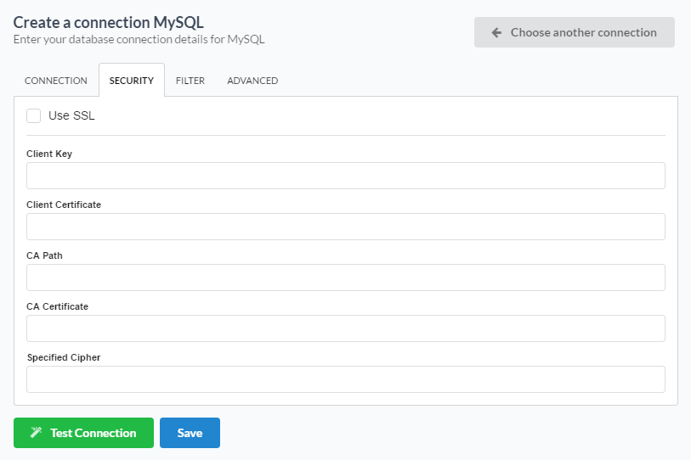Click the Client Key field label
691x460 pixels.
(x=49, y=154)
